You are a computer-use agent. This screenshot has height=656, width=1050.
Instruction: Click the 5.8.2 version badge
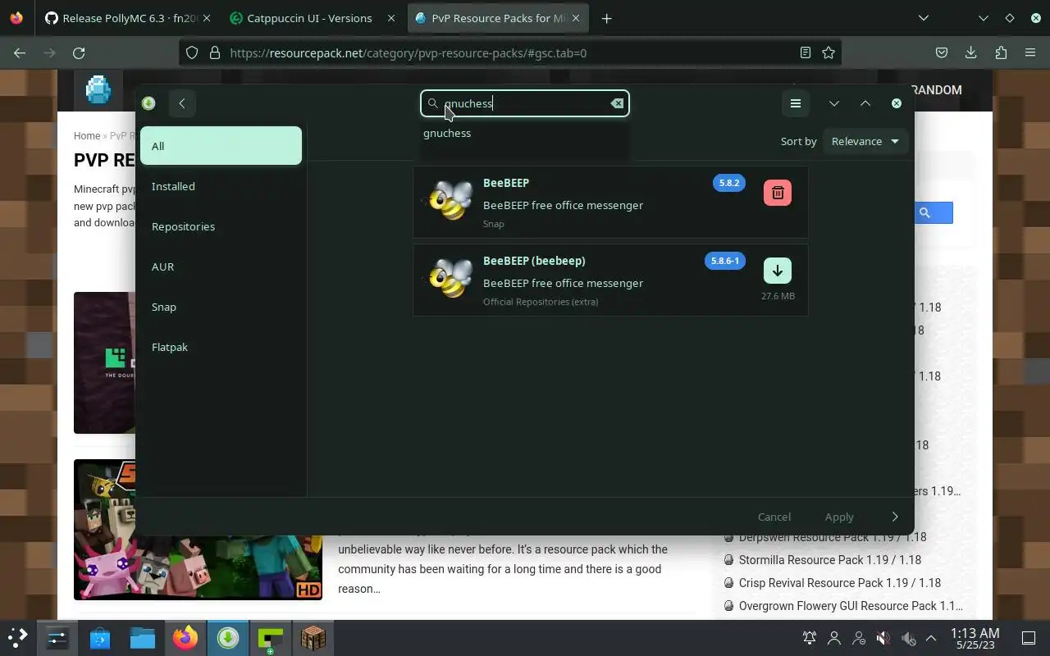click(729, 183)
